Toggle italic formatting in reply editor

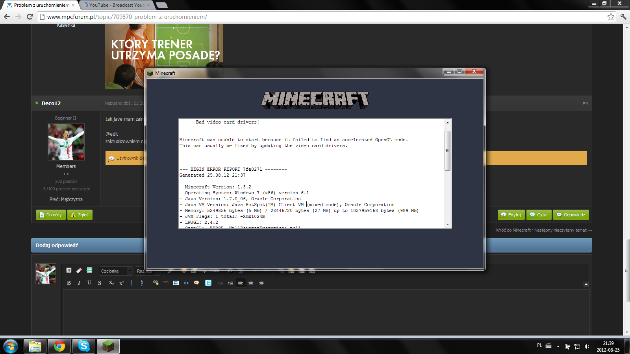79,283
